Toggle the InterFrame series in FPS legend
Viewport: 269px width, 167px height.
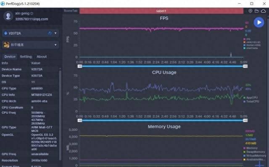[251, 48]
